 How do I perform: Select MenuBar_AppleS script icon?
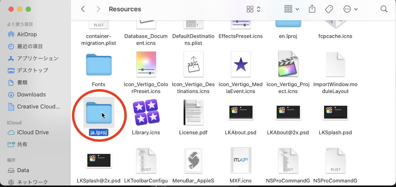[193, 160]
